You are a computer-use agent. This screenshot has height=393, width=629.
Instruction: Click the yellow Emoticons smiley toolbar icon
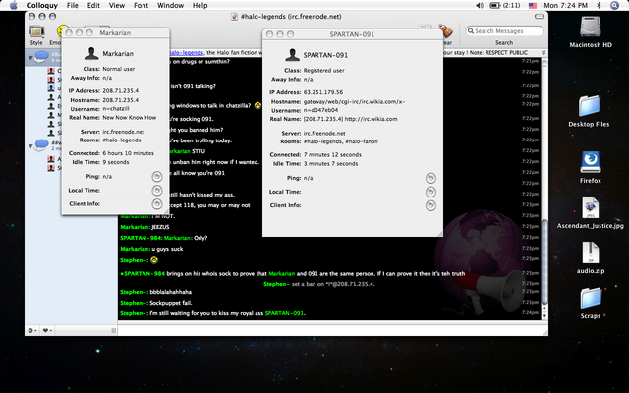point(60,30)
